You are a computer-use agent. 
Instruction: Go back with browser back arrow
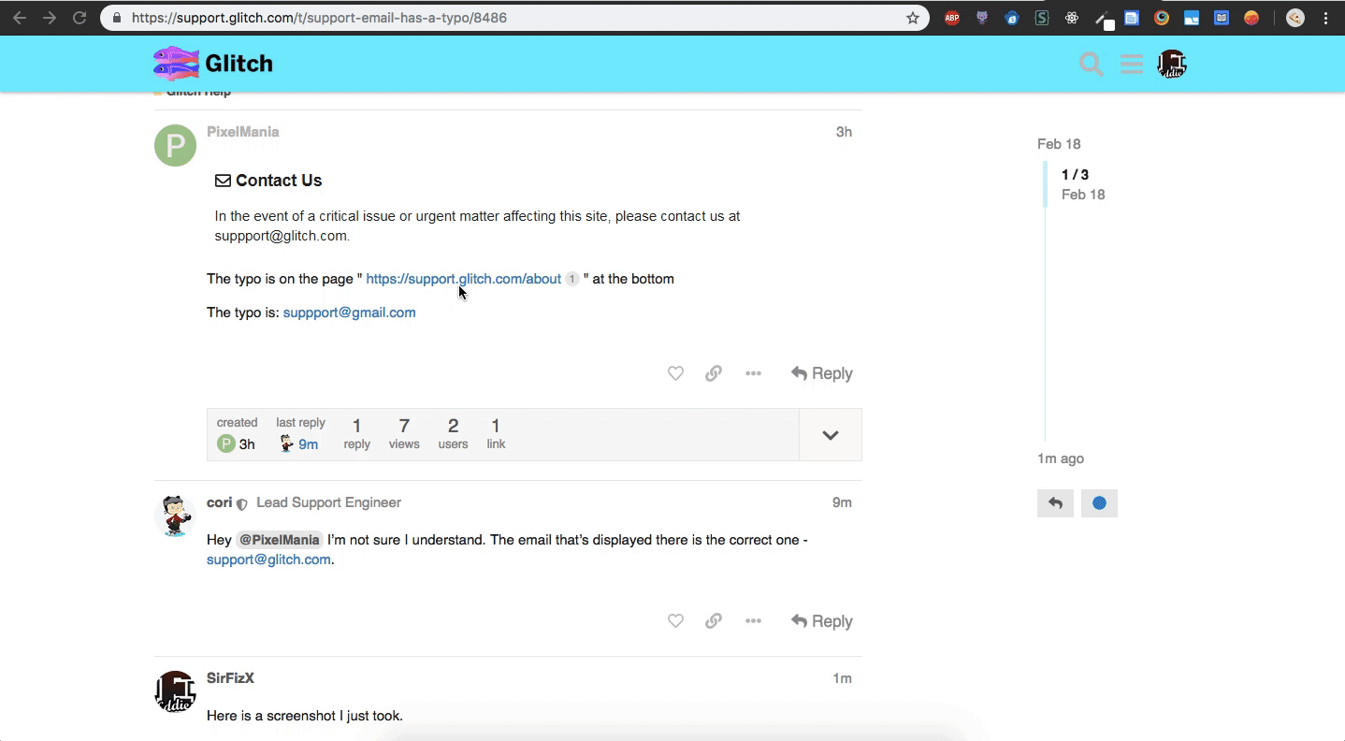(x=20, y=18)
